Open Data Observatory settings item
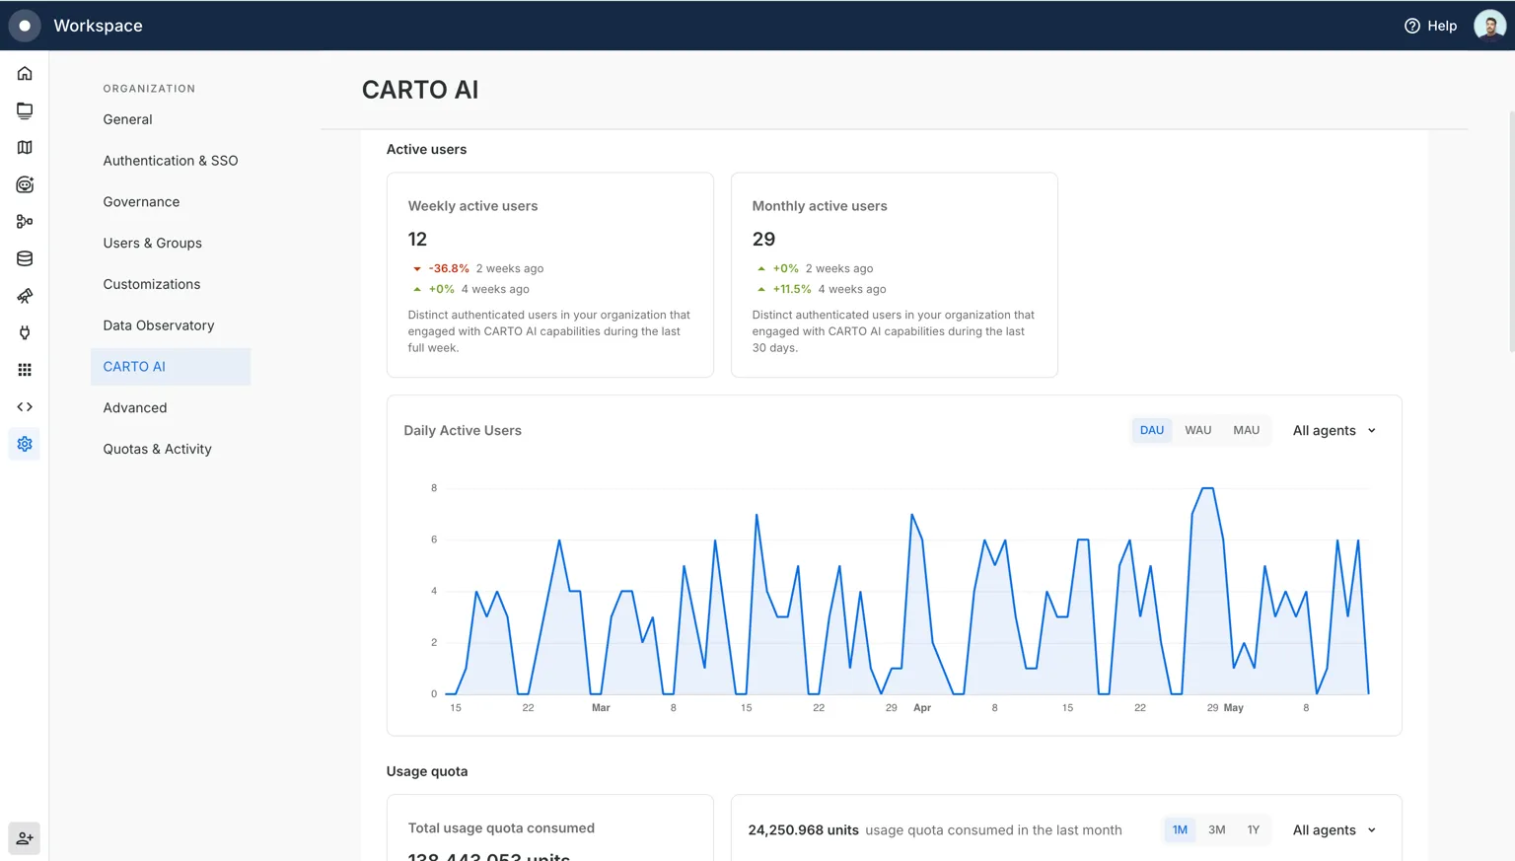Screen dimensions: 1515x861 click(158, 325)
